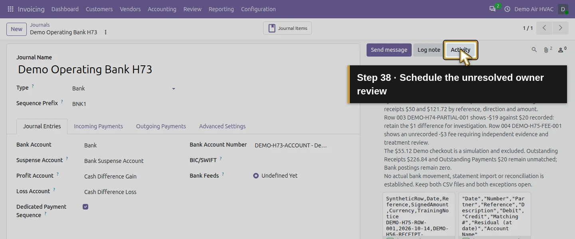This screenshot has height=239, width=575.
Task: Open the Configuration menu
Action: [x=258, y=9]
